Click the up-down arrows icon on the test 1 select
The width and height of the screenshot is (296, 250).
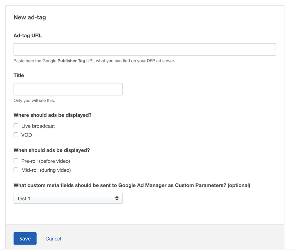(x=117, y=198)
